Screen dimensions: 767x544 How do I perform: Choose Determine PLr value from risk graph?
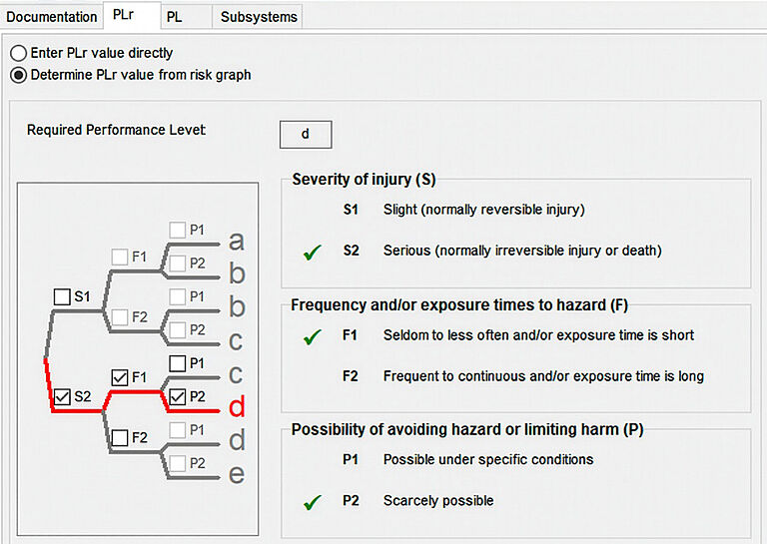pyautogui.click(x=19, y=75)
